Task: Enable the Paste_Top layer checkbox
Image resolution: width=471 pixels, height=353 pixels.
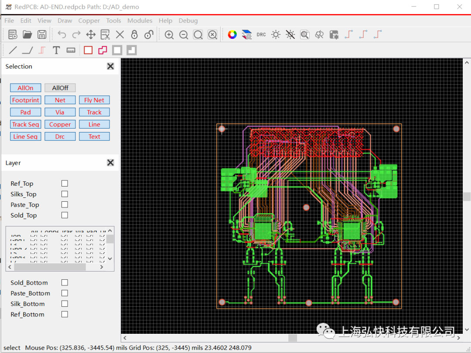Action: coord(65,204)
